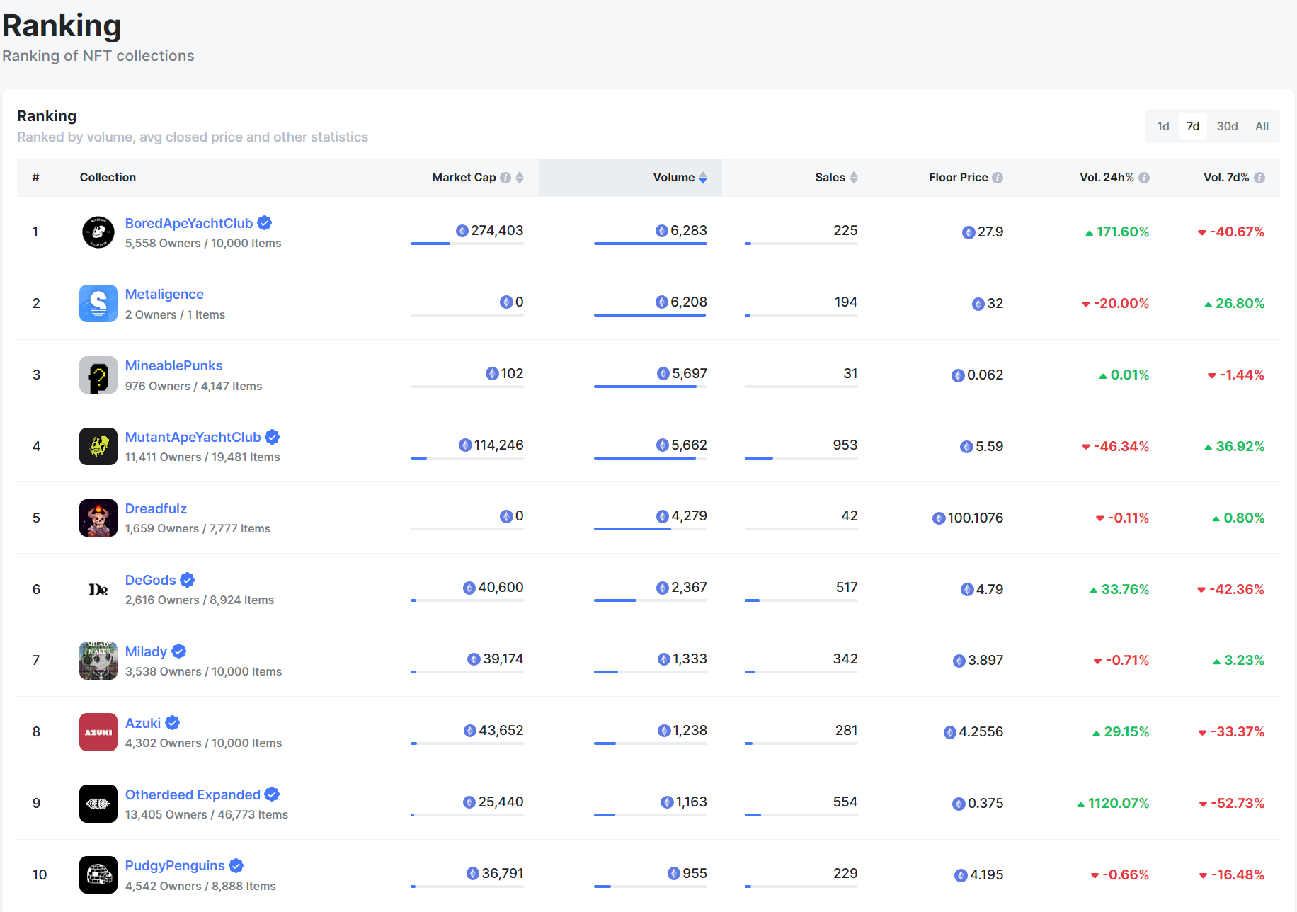Click the BoredApeYachtClub avatar icon
This screenshot has height=912, width=1297.
[x=98, y=232]
